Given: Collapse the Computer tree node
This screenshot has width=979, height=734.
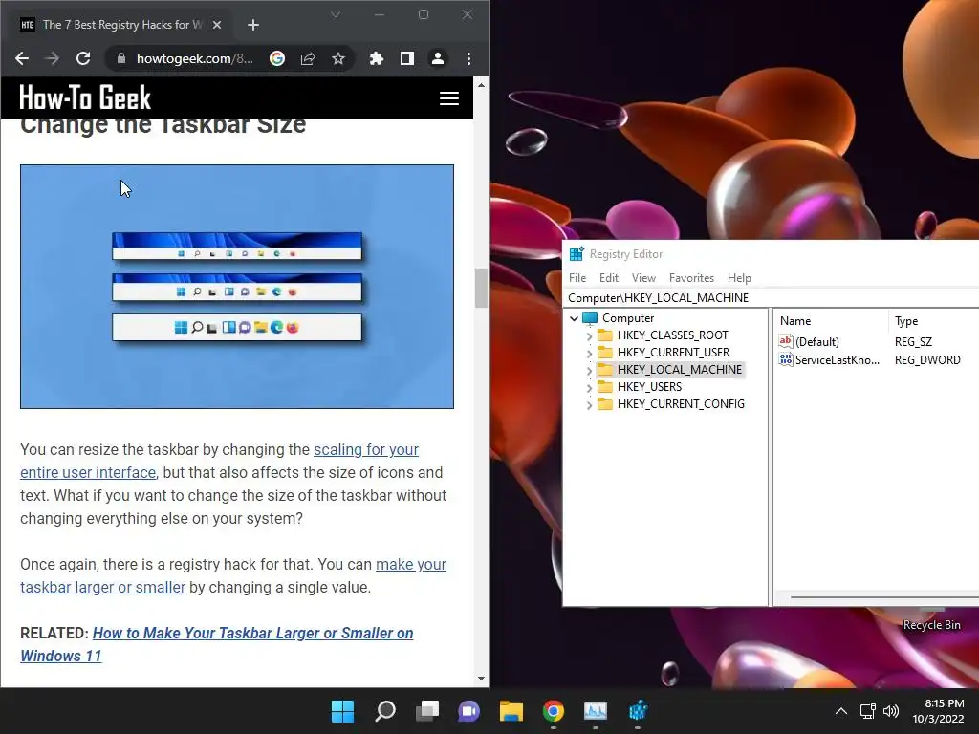Looking at the screenshot, I should click(574, 318).
